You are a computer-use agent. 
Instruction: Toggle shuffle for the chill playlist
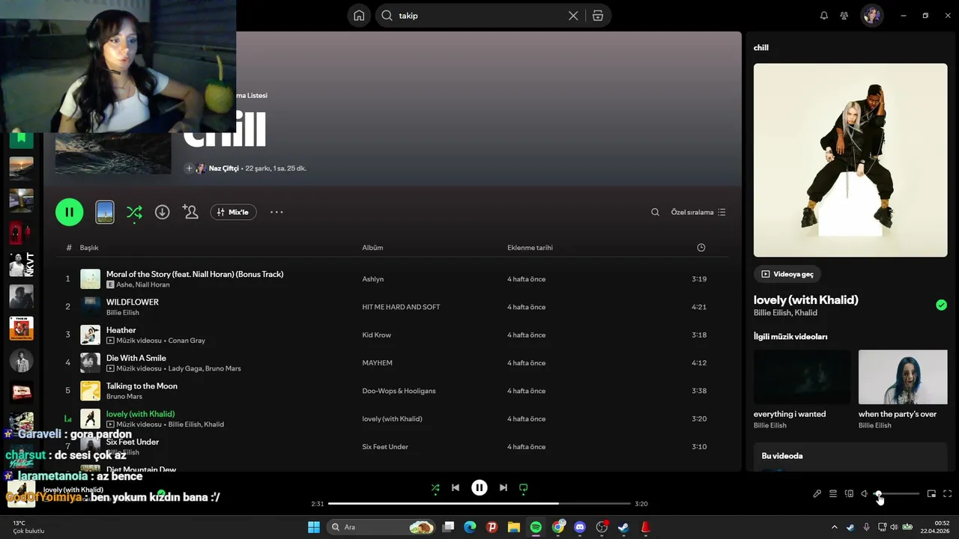(x=134, y=213)
